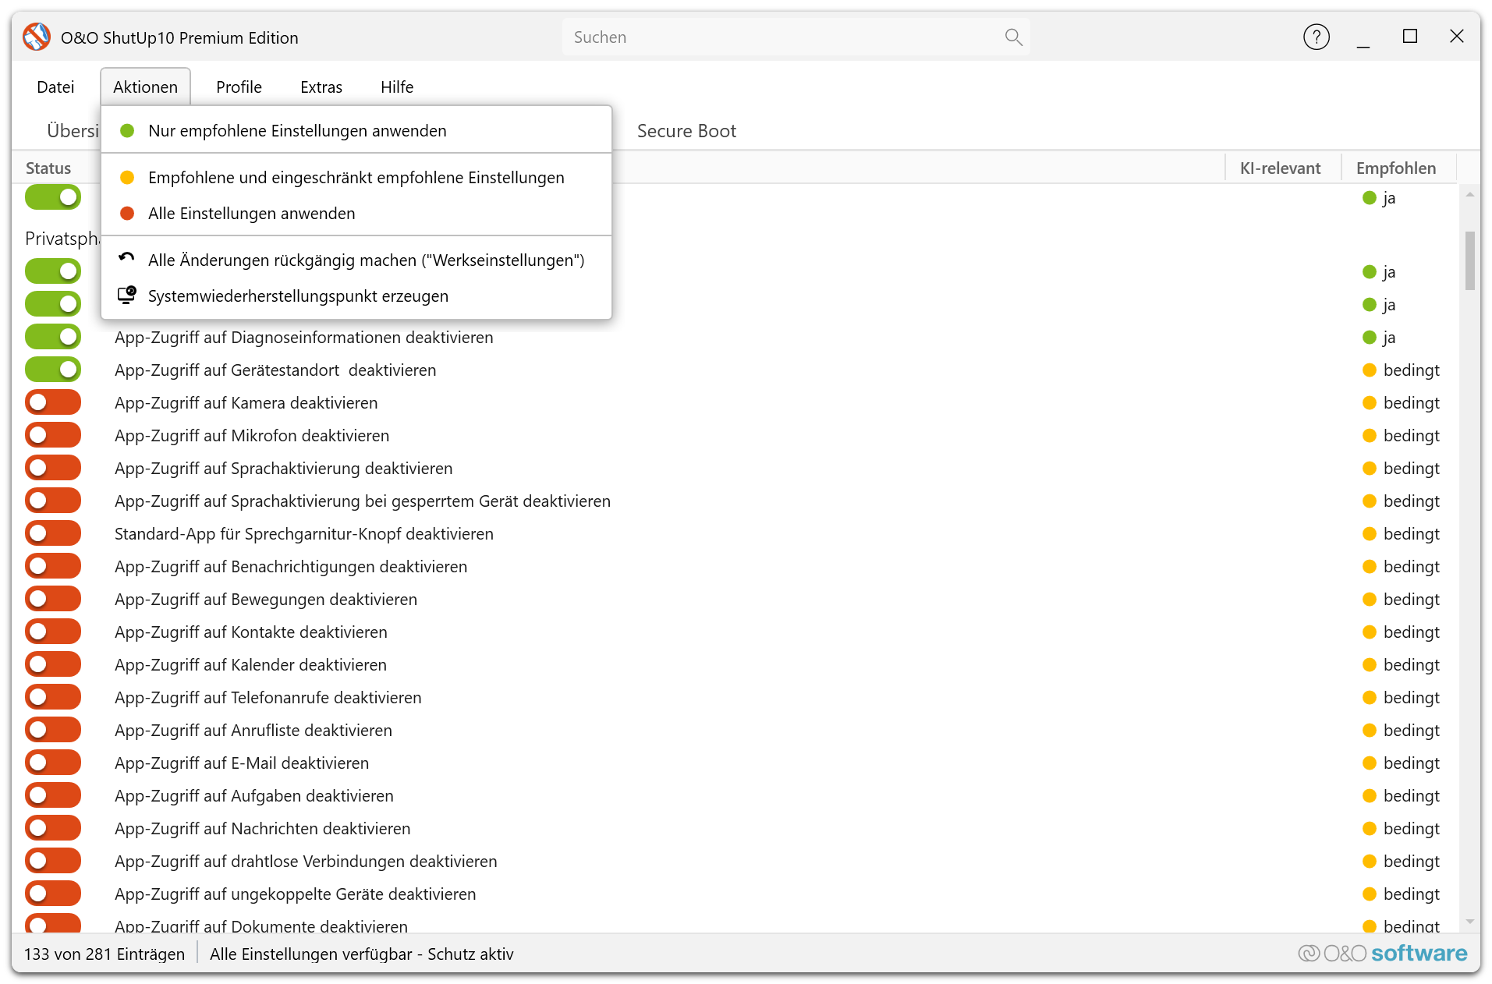Toggle the 'App-Zugriff auf Aufgaben deaktivieren' switch
Screen dimensions: 1492x984
pyautogui.click(x=53, y=795)
